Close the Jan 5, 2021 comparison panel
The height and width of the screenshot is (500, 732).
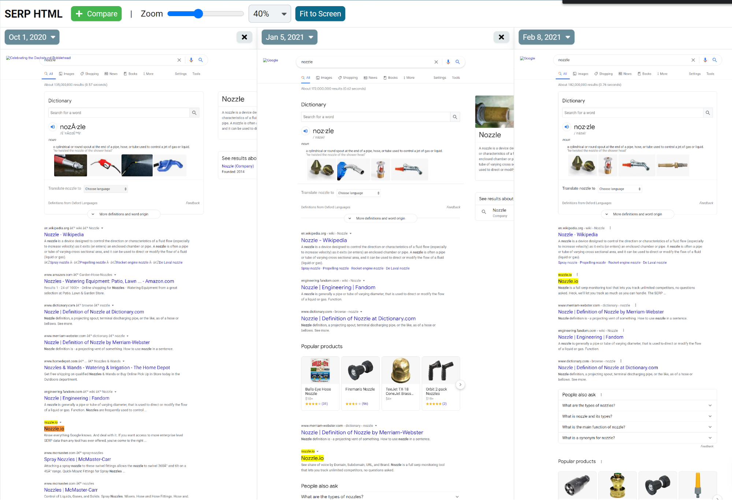pos(501,37)
